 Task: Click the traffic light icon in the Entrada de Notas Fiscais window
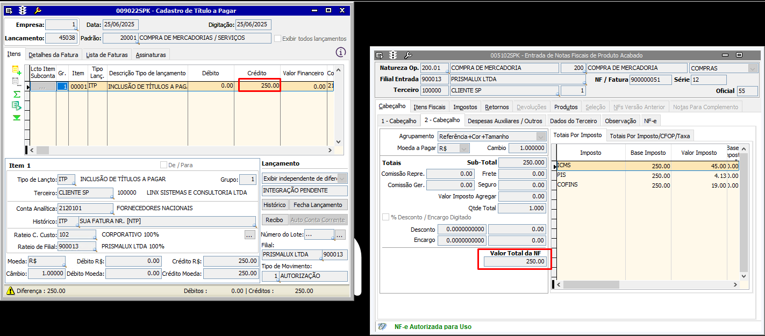(394, 55)
